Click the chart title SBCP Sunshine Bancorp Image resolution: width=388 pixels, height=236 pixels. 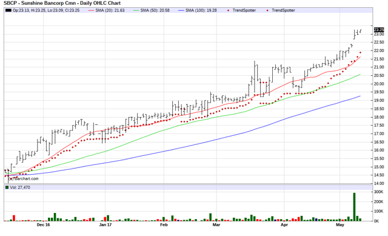[x=62, y=3]
